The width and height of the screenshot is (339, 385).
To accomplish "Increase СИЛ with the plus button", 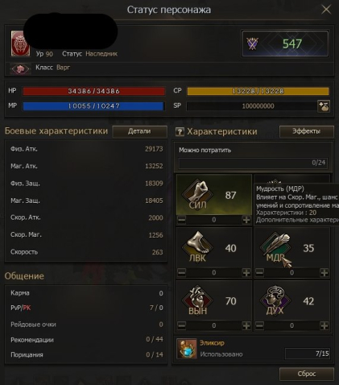I will coord(246,220).
